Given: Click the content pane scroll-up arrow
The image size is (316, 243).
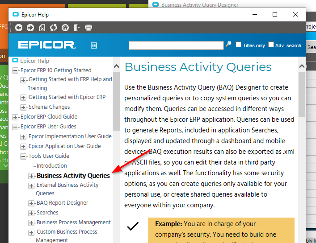Looking at the screenshot, I should [x=302, y=66].
